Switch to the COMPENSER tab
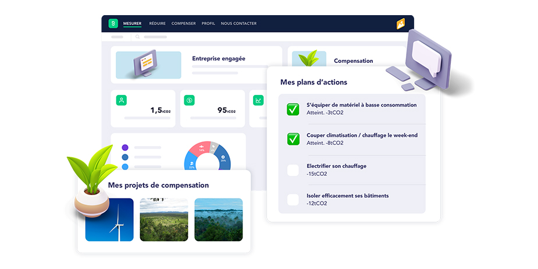538x269 pixels. [183, 24]
